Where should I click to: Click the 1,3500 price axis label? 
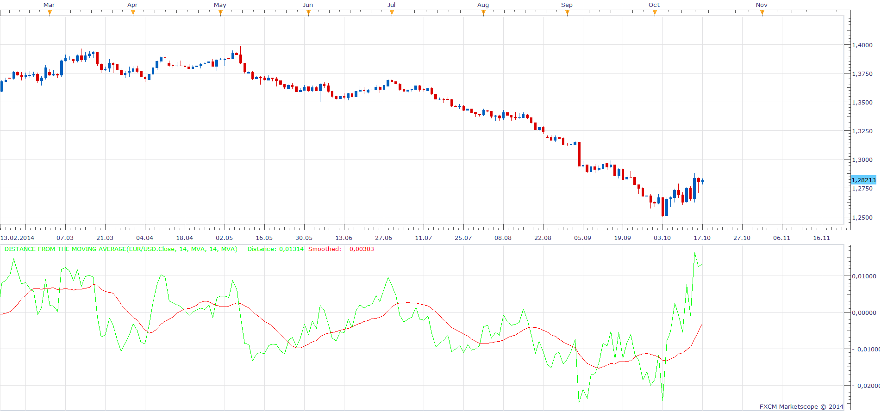pos(862,102)
